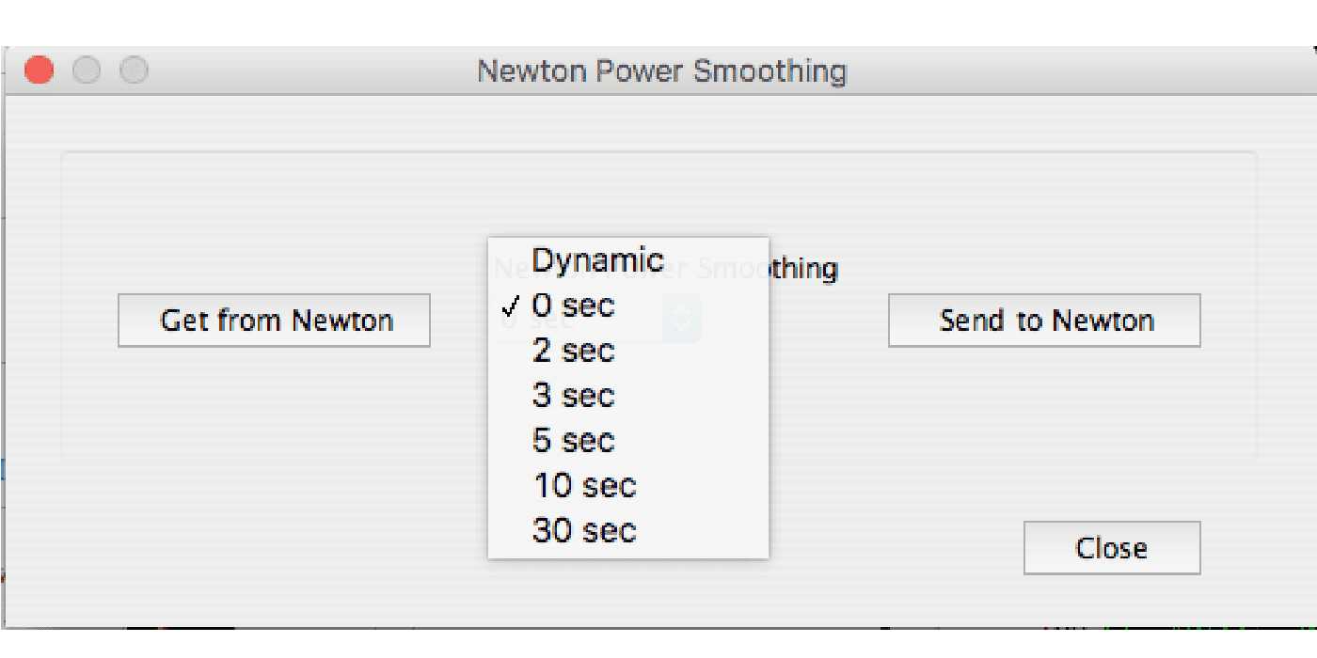1317x658 pixels.
Task: Click the red close window button
Action: [x=39, y=70]
